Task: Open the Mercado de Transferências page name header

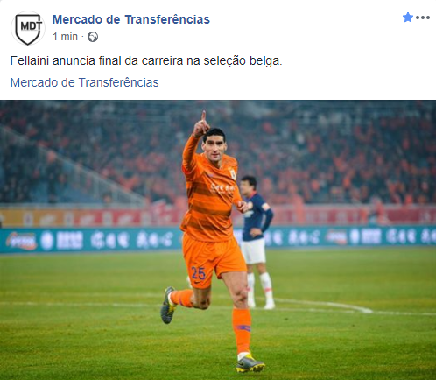Action: 131,19
